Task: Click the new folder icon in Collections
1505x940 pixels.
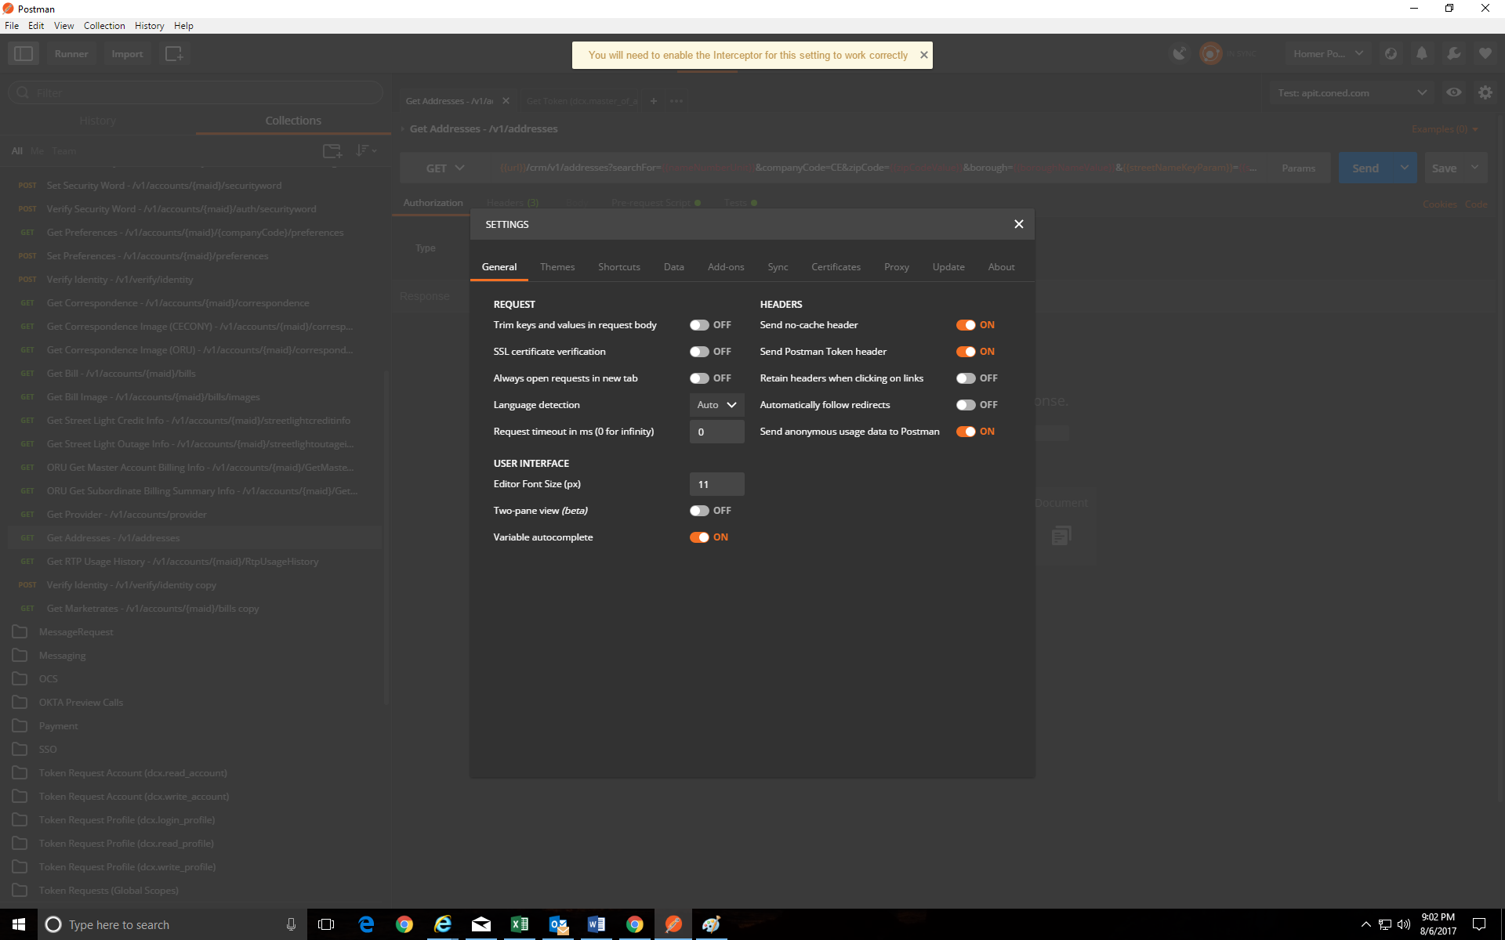Action: pyautogui.click(x=332, y=150)
